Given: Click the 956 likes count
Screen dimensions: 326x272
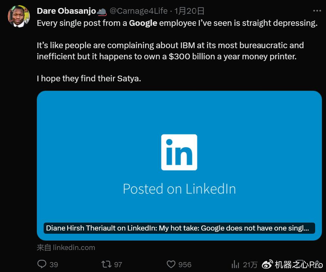Looking at the screenshot, I should (x=185, y=264).
